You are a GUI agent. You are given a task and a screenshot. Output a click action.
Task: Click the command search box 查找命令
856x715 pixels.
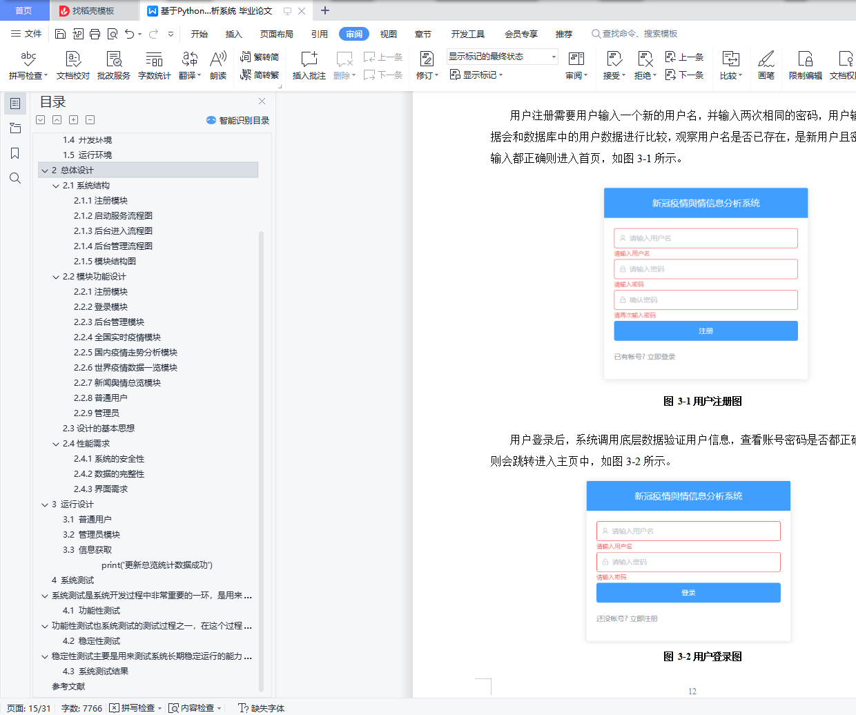pyautogui.click(x=635, y=34)
